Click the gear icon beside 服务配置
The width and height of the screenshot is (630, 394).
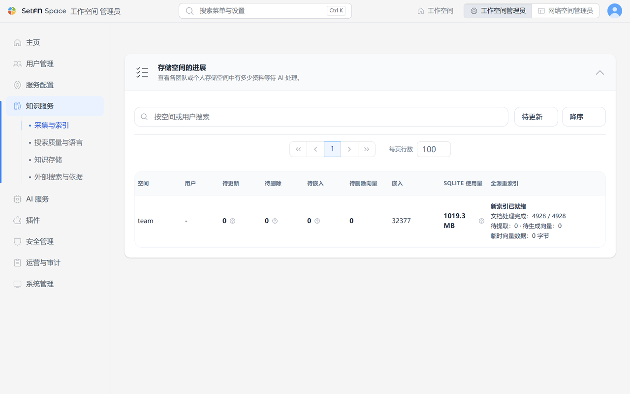(17, 85)
